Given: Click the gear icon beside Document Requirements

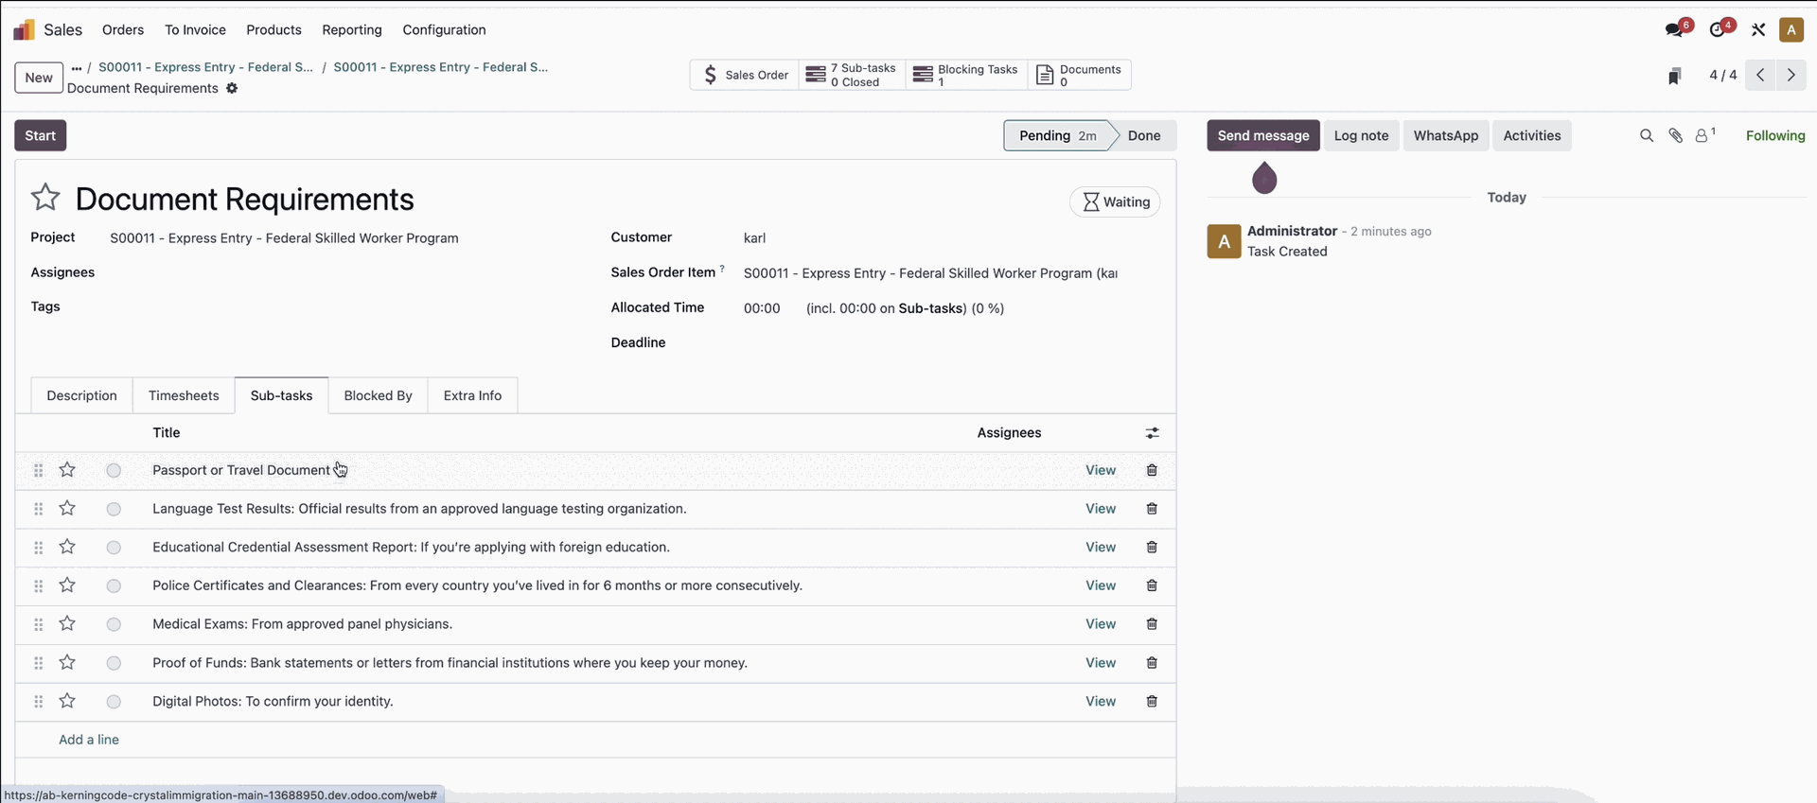Looking at the screenshot, I should tap(232, 88).
